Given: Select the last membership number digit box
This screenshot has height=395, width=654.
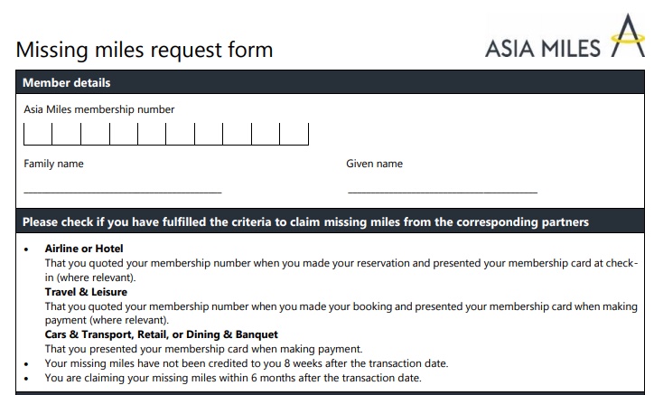Looking at the screenshot, I should coord(294,134).
